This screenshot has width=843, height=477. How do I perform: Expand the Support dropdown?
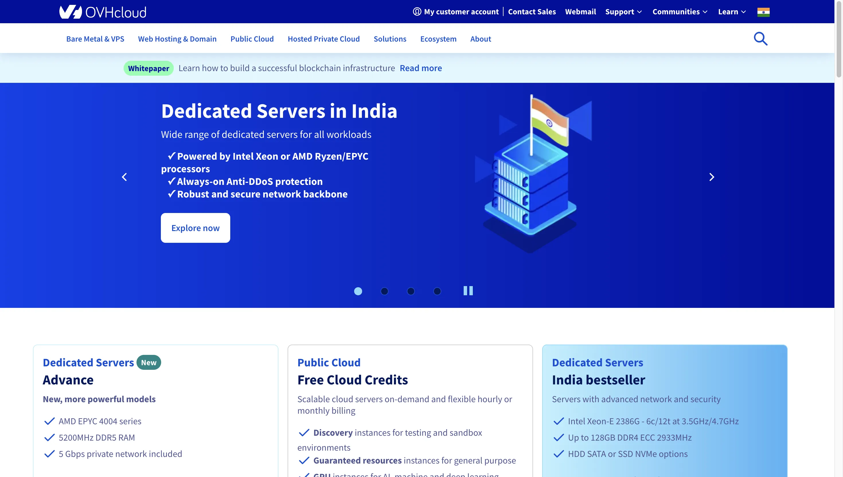coord(623,12)
